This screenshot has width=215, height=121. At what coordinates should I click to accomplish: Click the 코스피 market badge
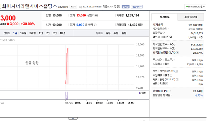(73, 7)
